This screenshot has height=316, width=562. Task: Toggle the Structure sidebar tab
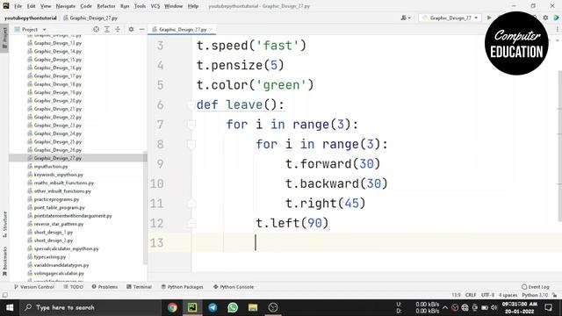tap(4, 225)
